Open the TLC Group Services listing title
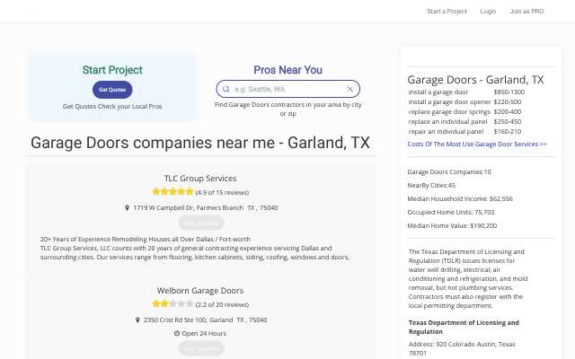Screen dimensions: 575x359 tap(200, 179)
